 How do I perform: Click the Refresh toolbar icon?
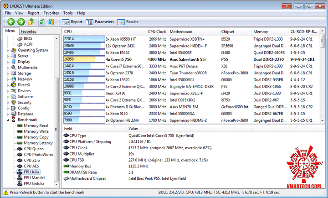click(41, 21)
